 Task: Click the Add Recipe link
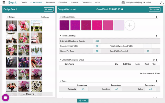tap(45, 17)
